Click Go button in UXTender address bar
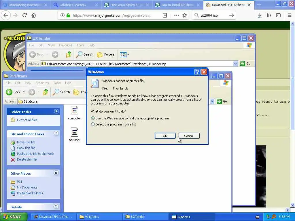 click(245, 64)
